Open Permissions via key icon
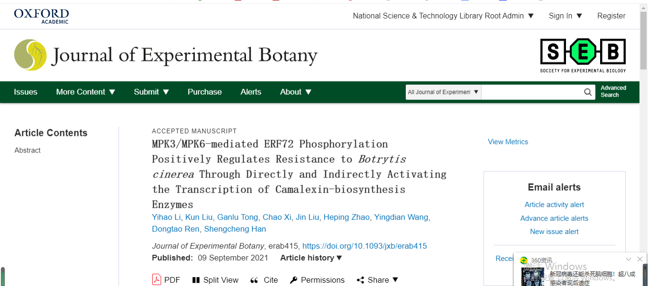This screenshot has height=286, width=648. pyautogui.click(x=293, y=280)
